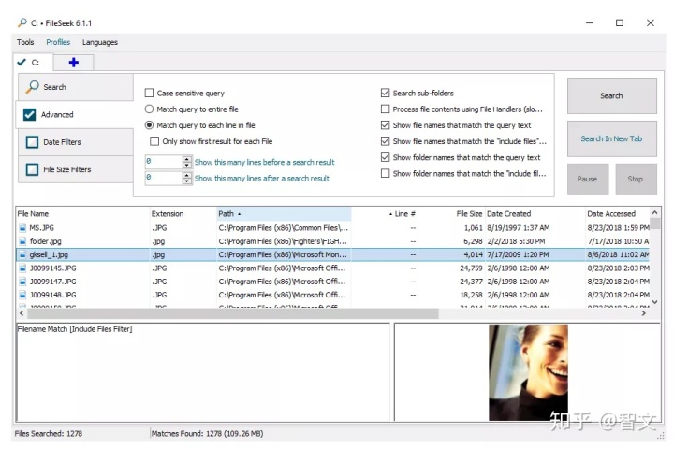Toggle Show file names that match the query text
The height and width of the screenshot is (449, 674).
tap(385, 125)
